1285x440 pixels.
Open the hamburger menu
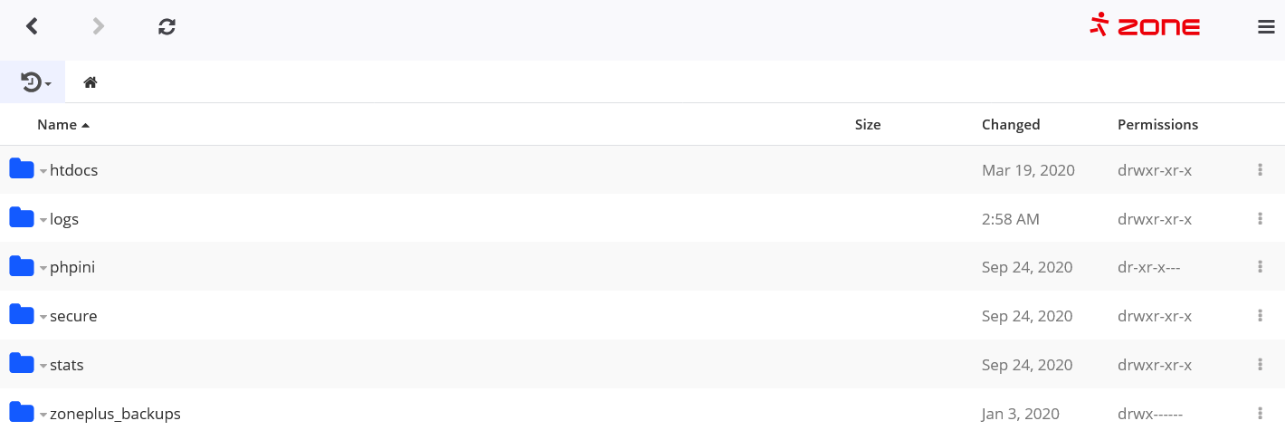pyautogui.click(x=1266, y=27)
